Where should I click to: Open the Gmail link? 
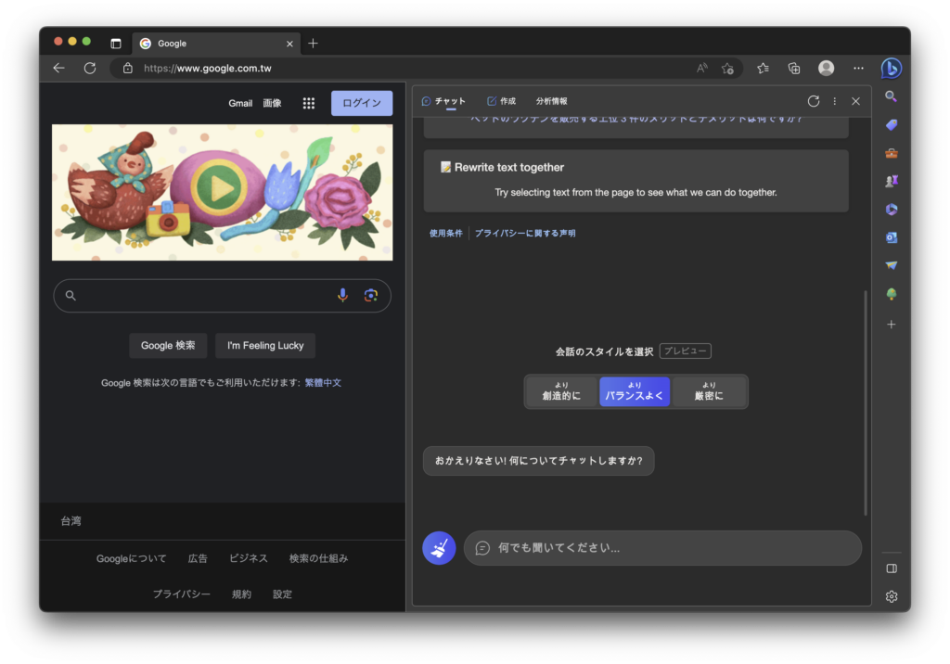click(240, 103)
